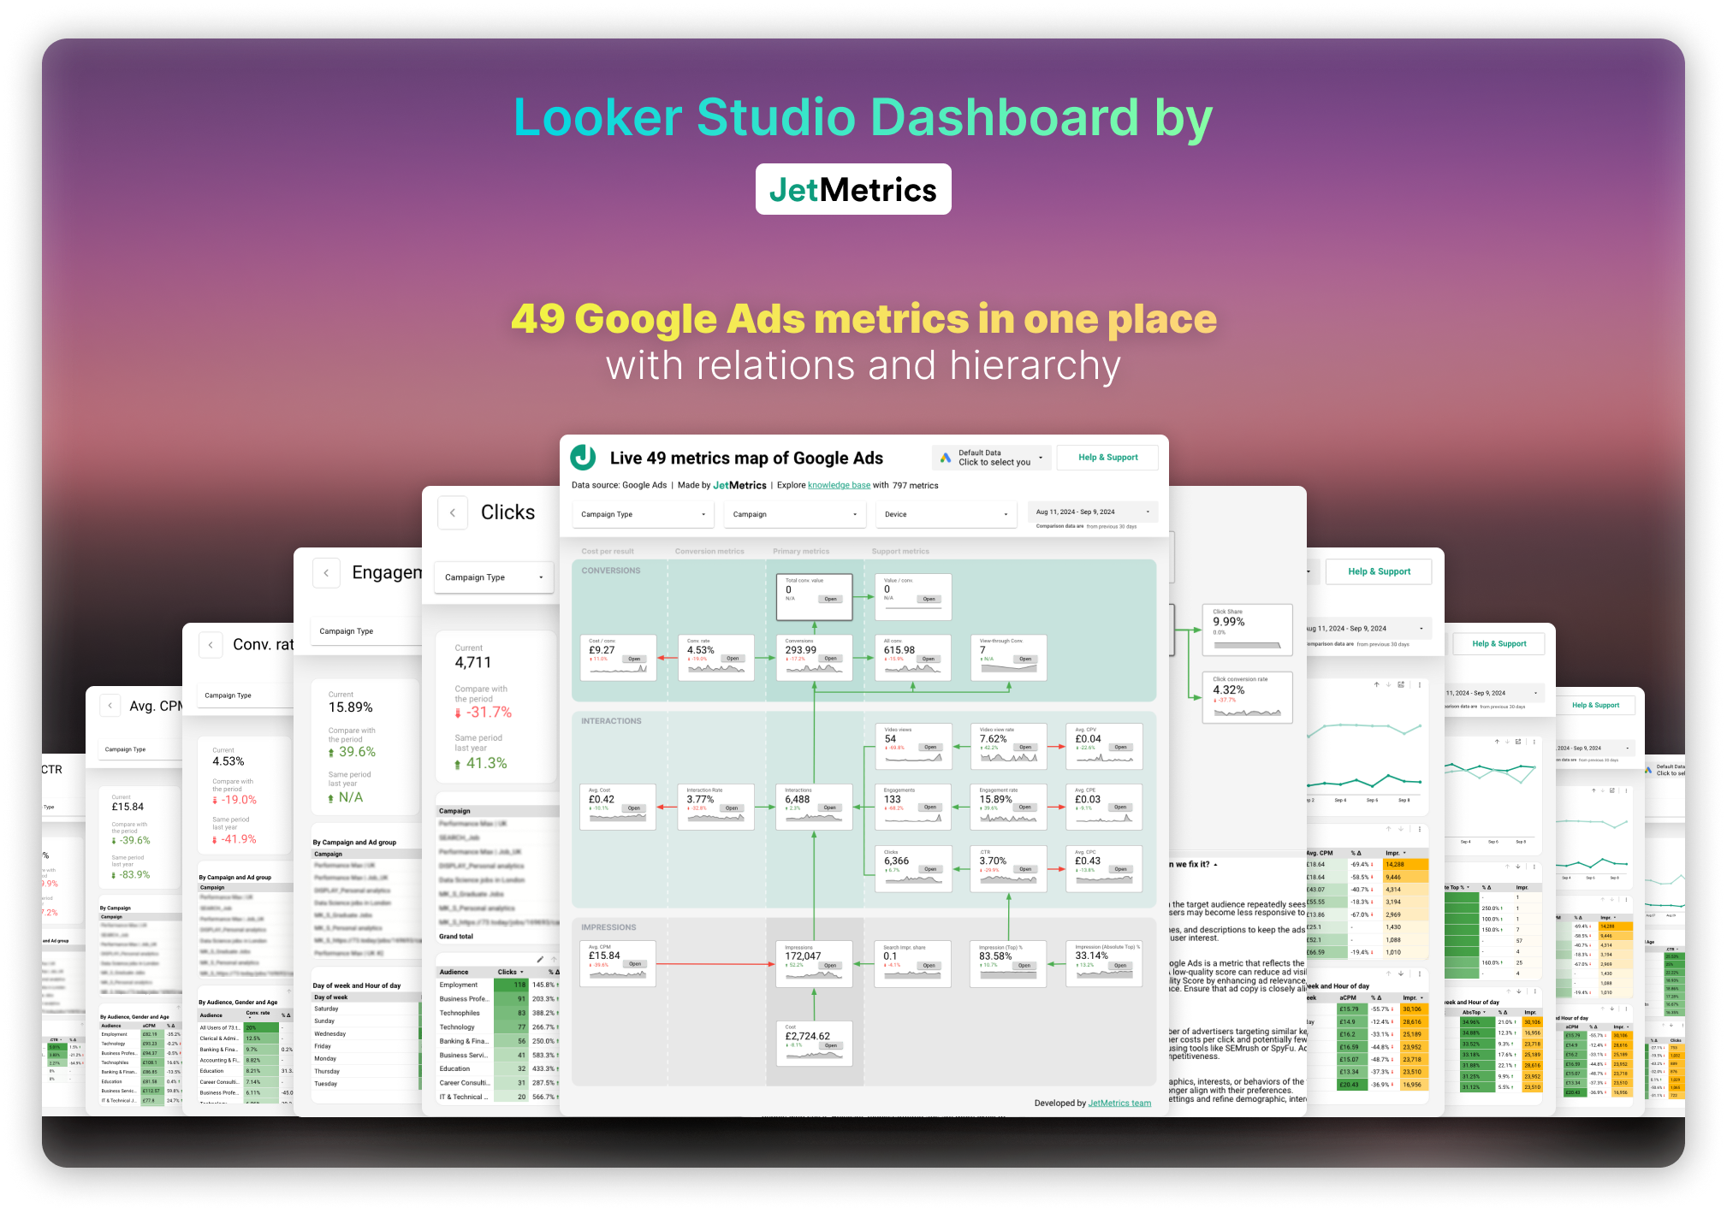
Task: Open the Default Data source dropdown
Action: (992, 458)
